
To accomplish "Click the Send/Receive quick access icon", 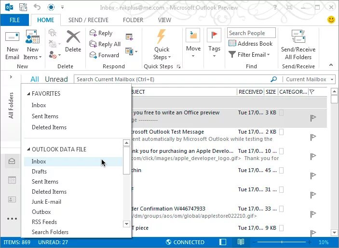I will (x=23, y=7).
